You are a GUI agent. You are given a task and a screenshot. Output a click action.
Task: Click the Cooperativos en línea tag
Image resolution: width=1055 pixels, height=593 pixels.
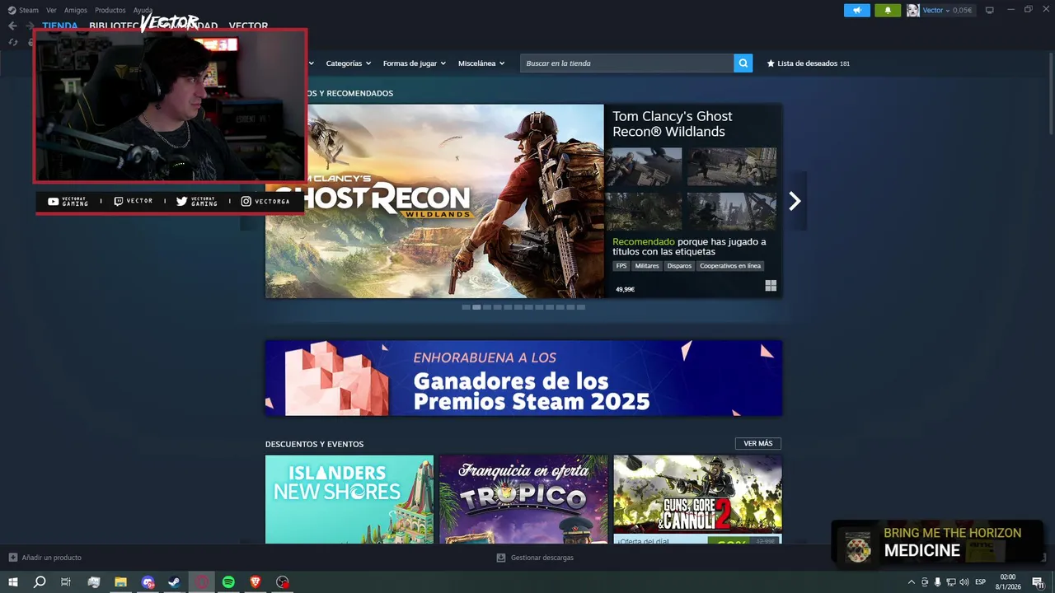(x=730, y=266)
